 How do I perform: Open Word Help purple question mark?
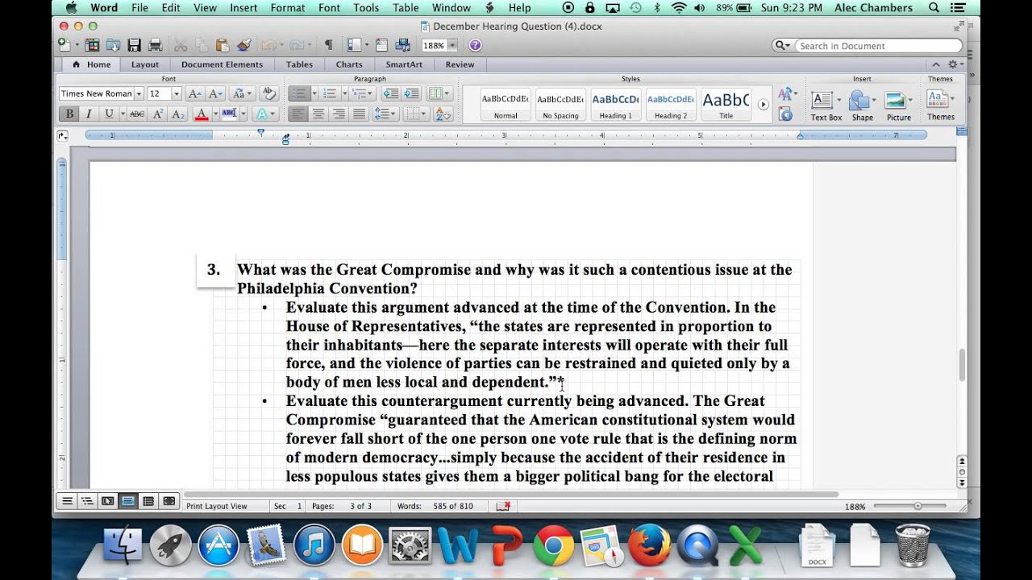[x=476, y=45]
